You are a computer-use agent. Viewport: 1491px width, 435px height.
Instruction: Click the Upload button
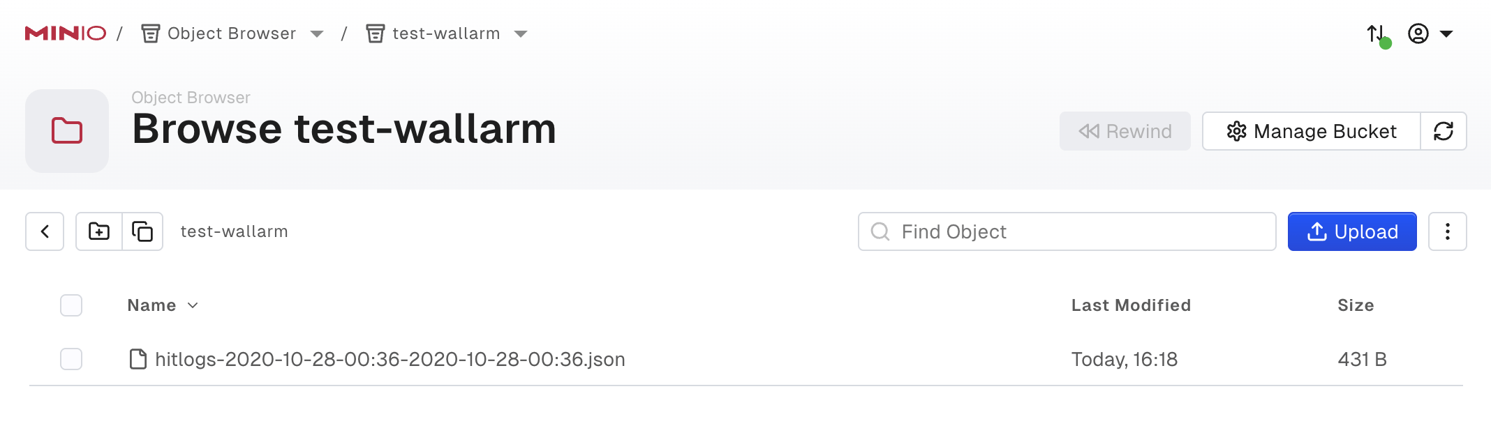point(1352,231)
